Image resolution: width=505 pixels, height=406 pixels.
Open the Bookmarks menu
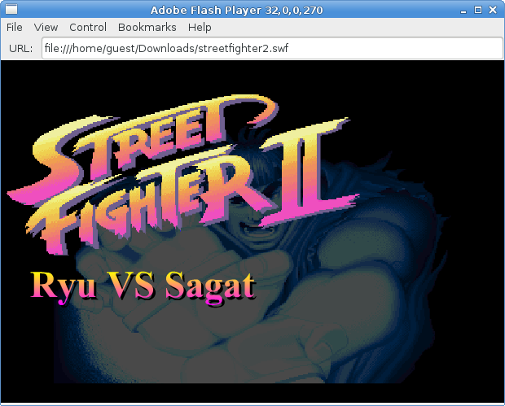click(147, 28)
